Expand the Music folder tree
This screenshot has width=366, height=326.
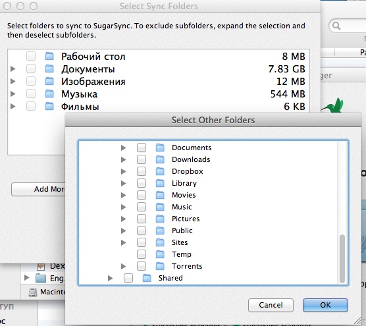124,207
